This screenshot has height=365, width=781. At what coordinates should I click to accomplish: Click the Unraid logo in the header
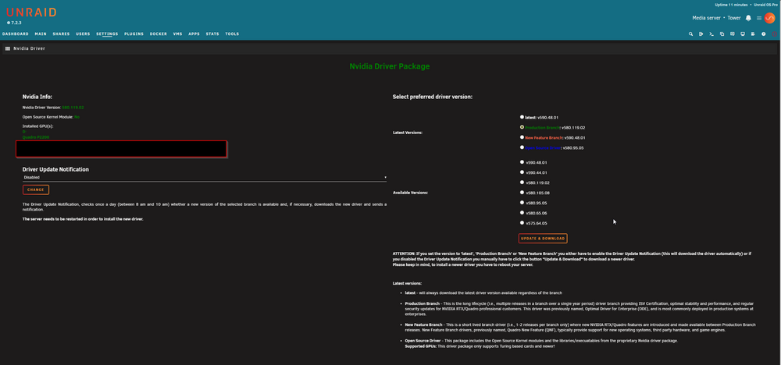[x=31, y=12]
